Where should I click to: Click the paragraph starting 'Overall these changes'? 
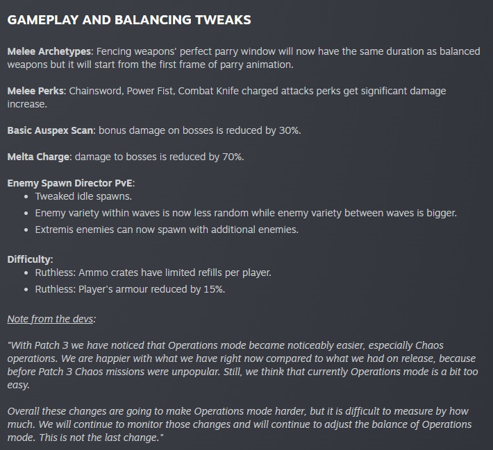point(240,424)
